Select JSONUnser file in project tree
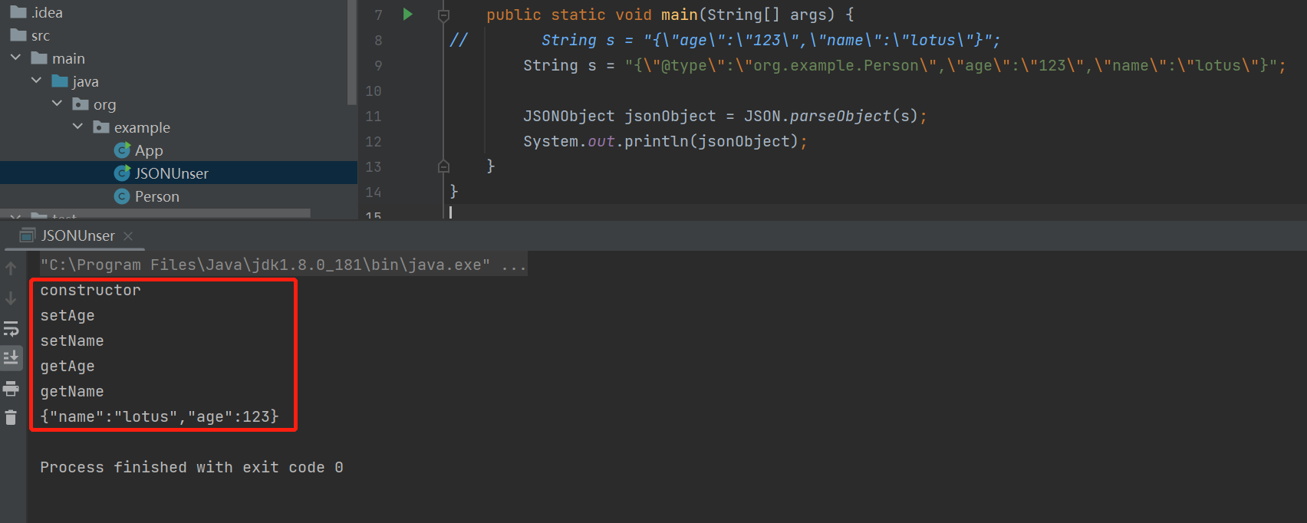The width and height of the screenshot is (1307, 523). [171, 174]
